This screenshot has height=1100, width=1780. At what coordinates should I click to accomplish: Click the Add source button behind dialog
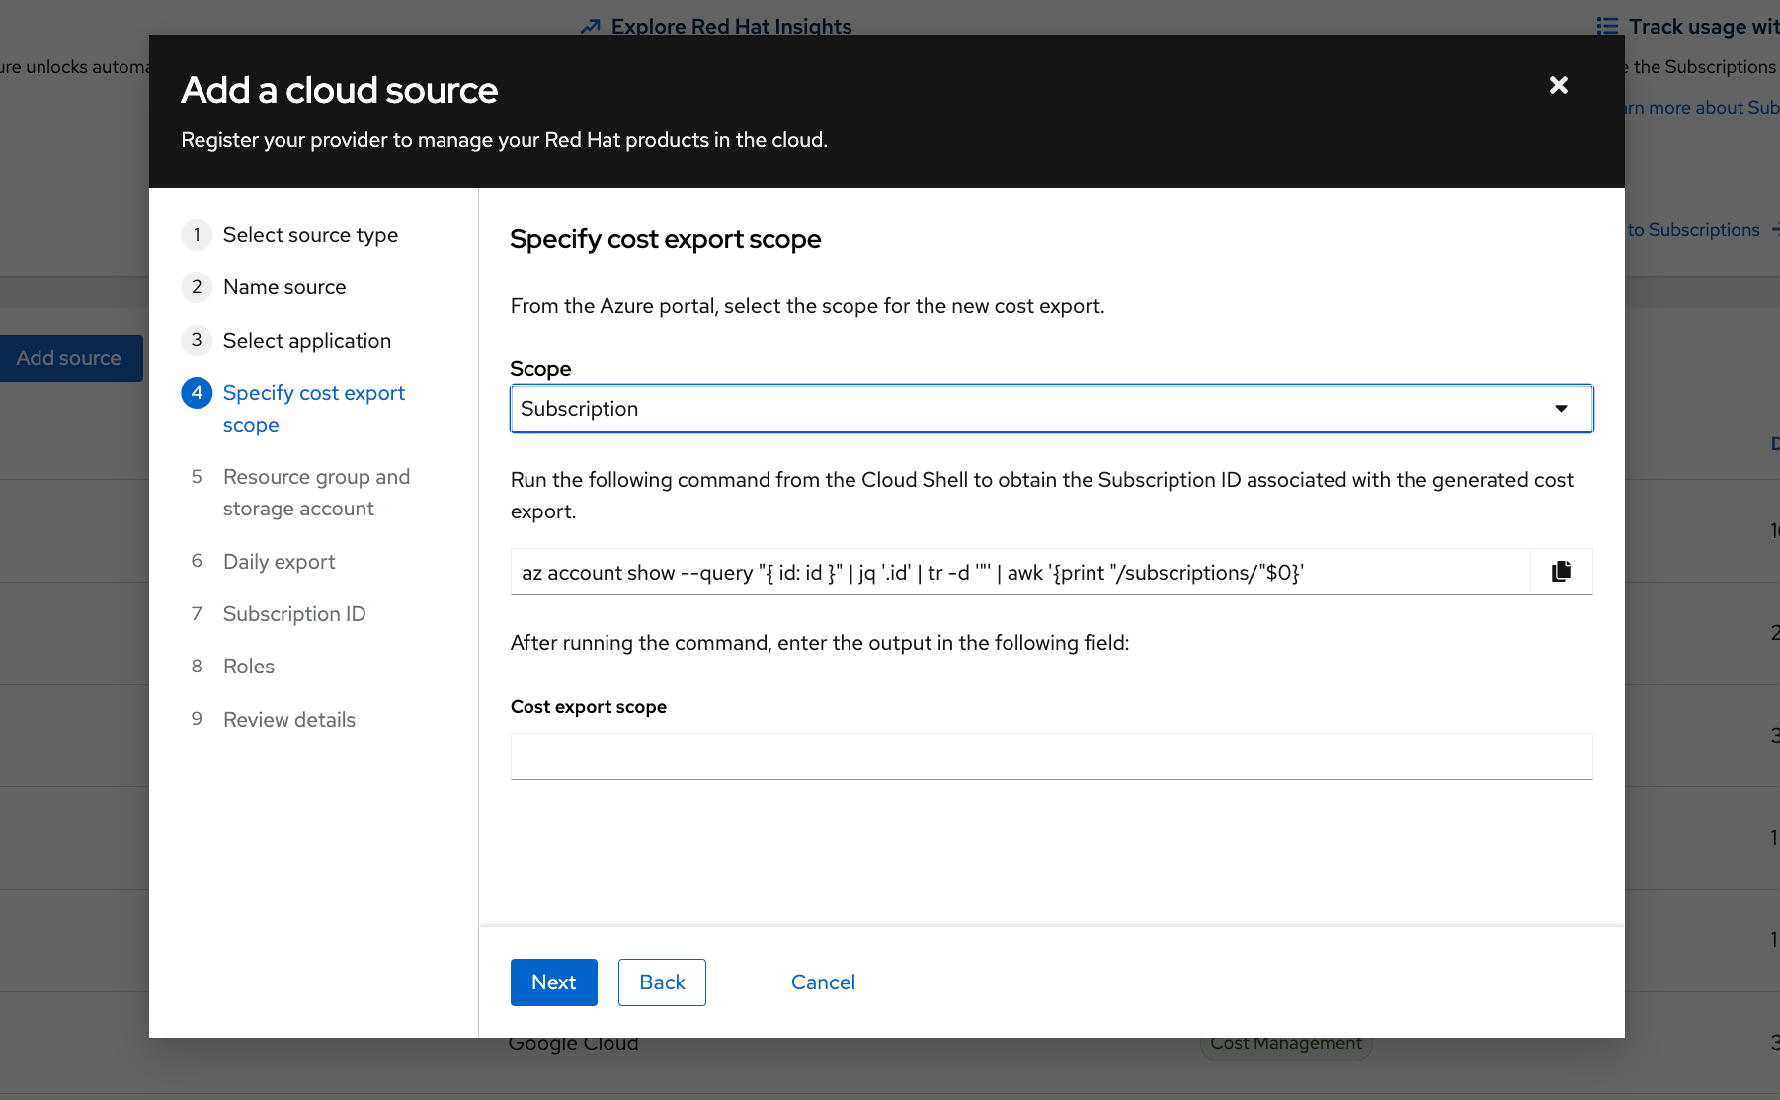click(x=69, y=358)
